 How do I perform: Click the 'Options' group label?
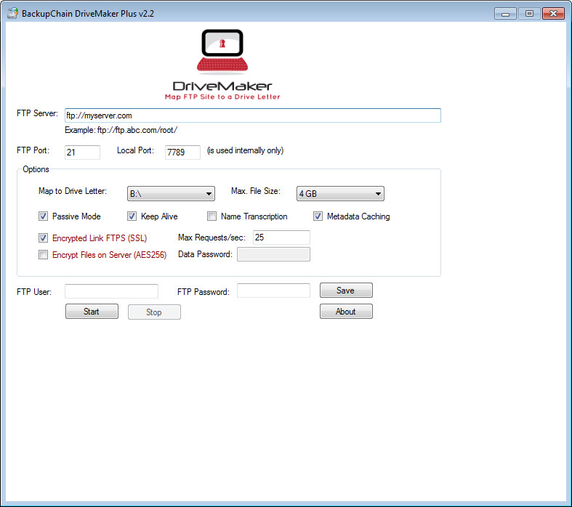click(x=36, y=169)
